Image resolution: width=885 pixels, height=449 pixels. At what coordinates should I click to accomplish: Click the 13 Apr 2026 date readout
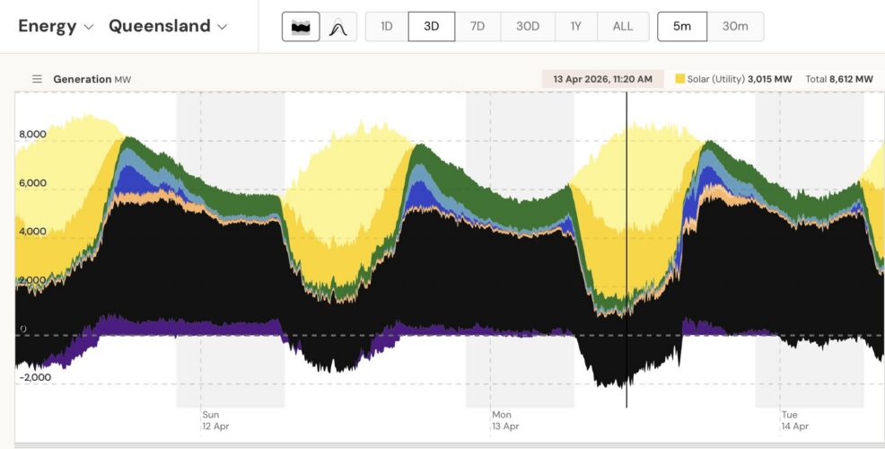coord(602,79)
